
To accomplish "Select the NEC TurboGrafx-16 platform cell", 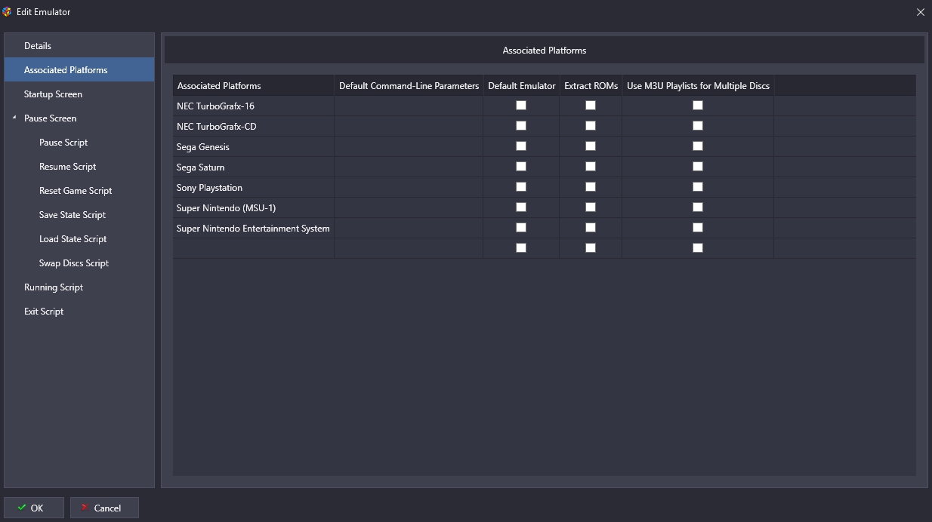I will point(254,106).
